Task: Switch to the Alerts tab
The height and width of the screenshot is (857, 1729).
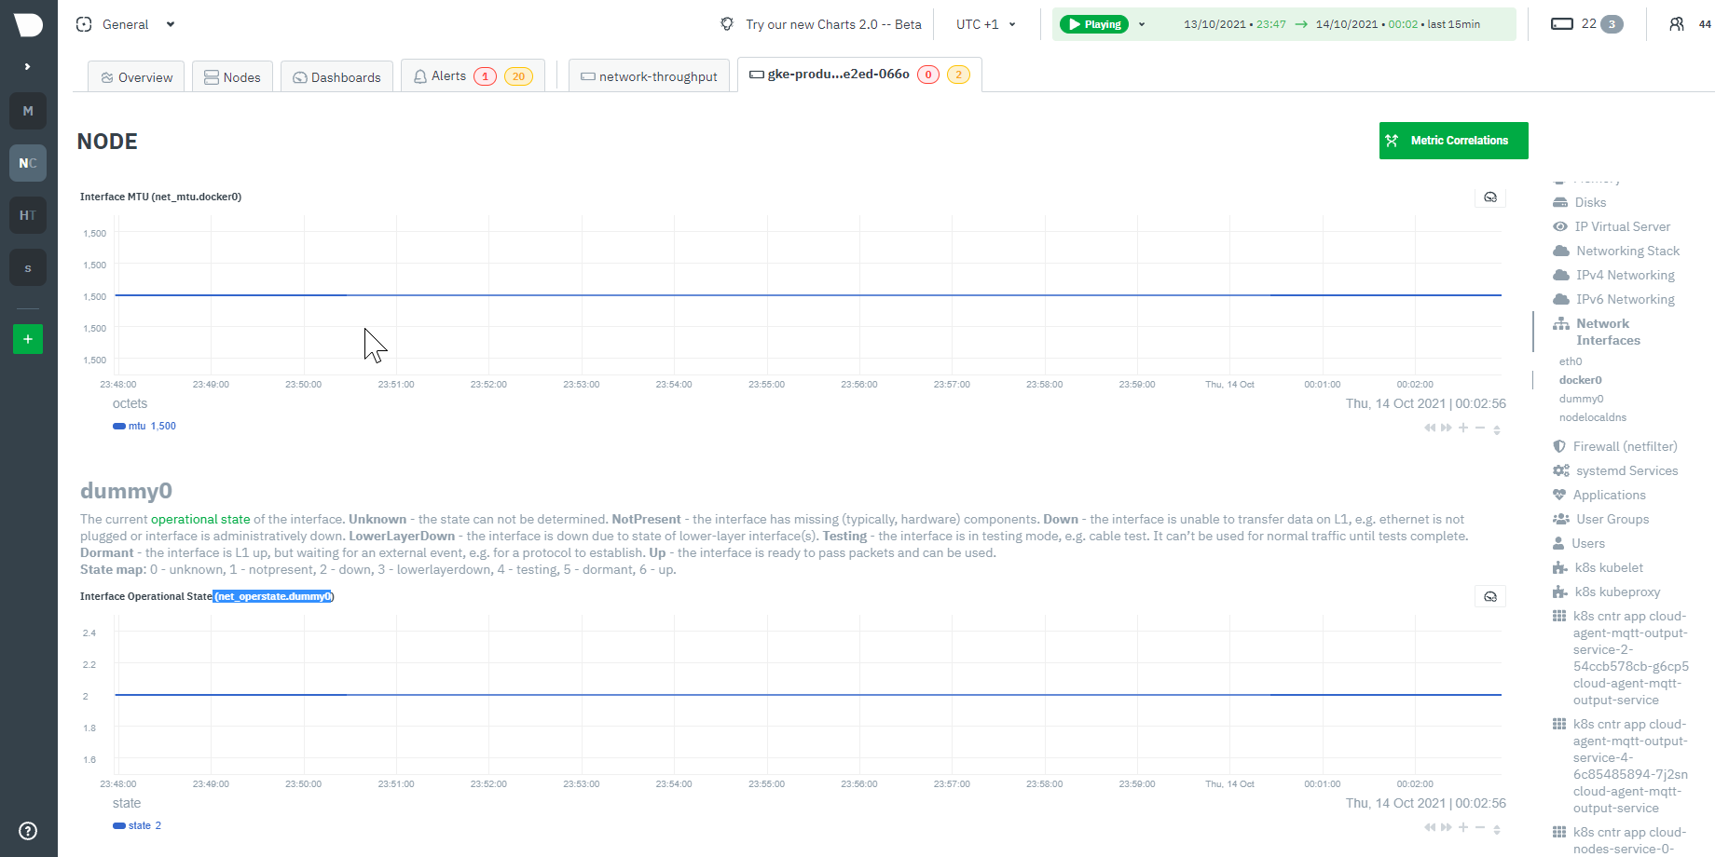Action: tap(447, 75)
